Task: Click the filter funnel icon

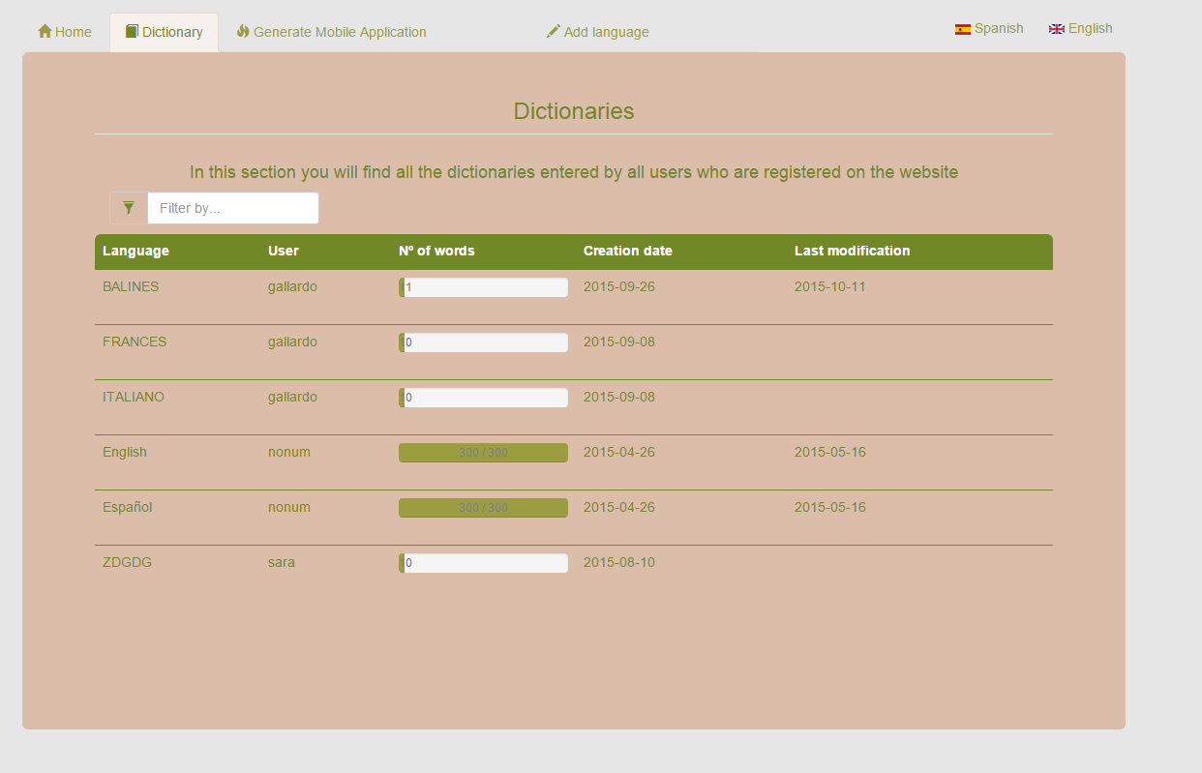Action: pos(129,207)
